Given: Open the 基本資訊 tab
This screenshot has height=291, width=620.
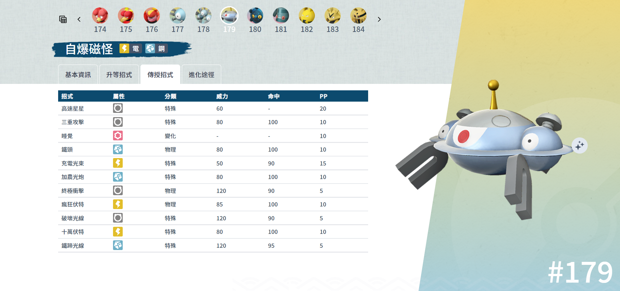Looking at the screenshot, I should click(x=78, y=75).
